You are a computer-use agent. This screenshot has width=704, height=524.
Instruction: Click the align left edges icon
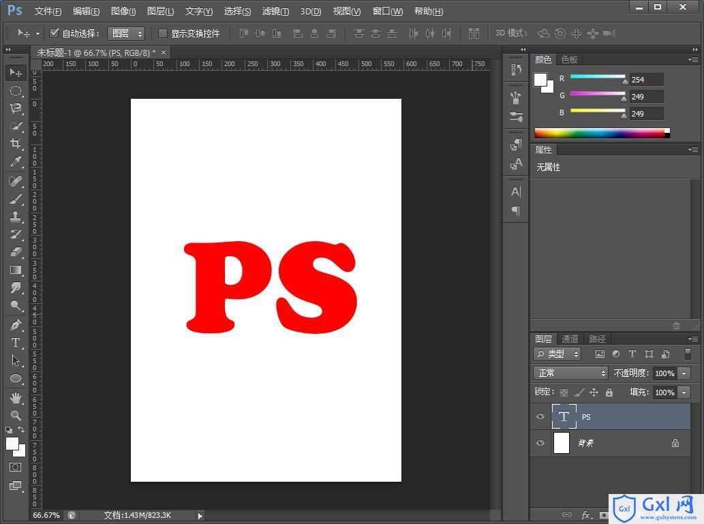pos(297,33)
